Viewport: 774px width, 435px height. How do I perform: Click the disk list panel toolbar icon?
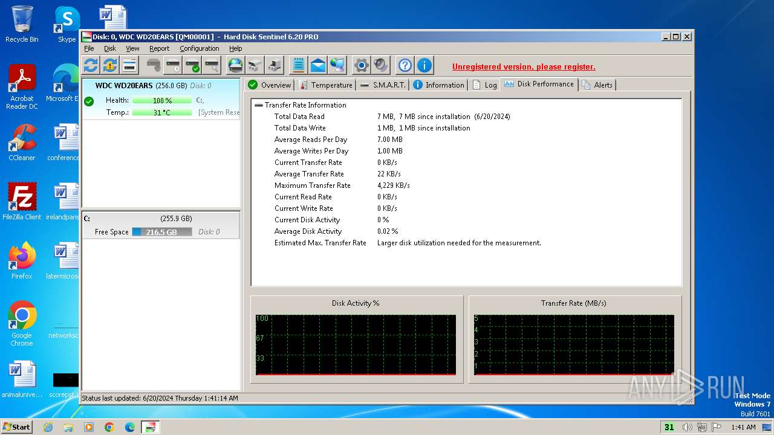129,65
